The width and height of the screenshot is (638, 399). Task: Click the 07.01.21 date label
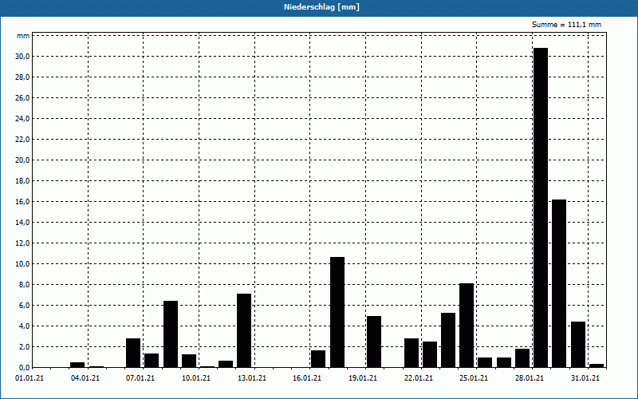click(140, 378)
